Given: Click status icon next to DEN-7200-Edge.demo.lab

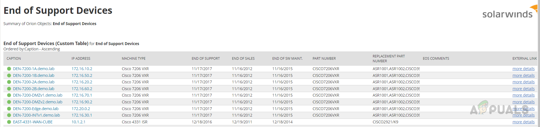Looking at the screenshot, I should click(x=9, y=109).
